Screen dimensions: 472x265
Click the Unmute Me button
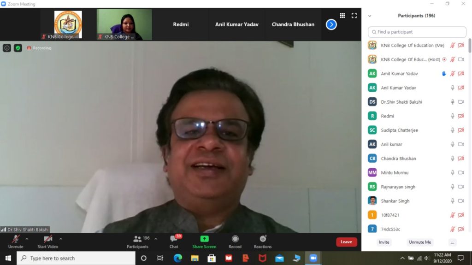coord(419,242)
